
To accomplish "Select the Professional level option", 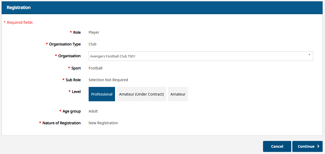I will click(102, 94).
